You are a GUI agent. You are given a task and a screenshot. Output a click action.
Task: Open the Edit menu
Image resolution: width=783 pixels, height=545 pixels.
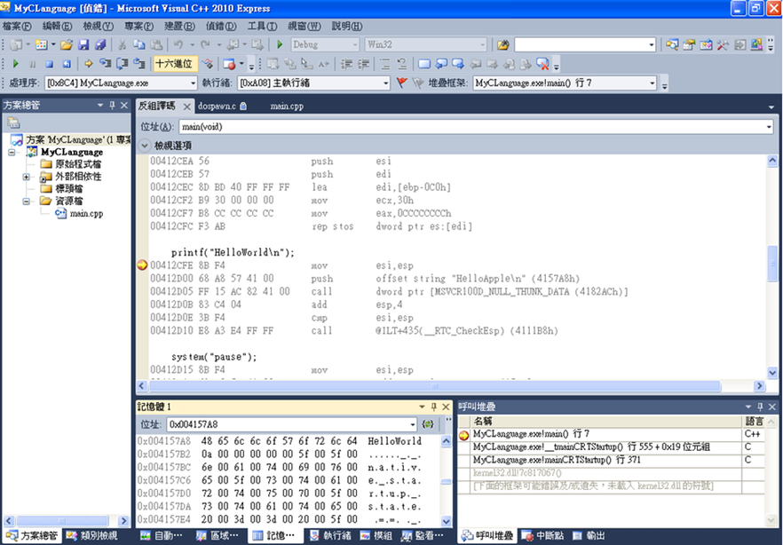coord(57,26)
